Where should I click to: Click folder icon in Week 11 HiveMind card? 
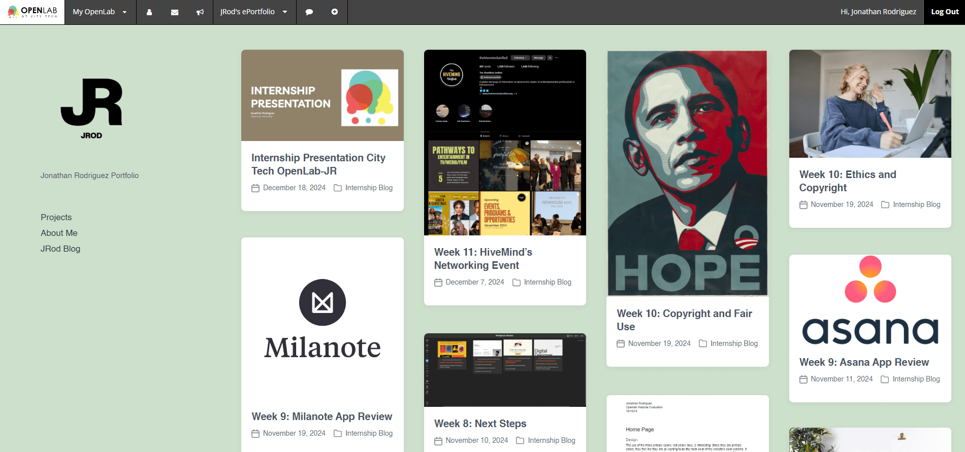(517, 282)
